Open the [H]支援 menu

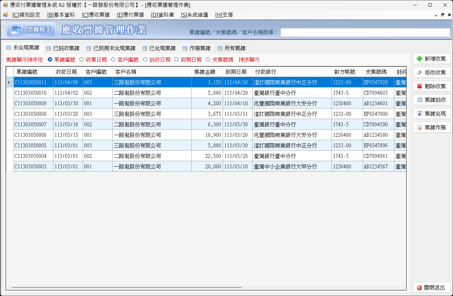pos(224,15)
